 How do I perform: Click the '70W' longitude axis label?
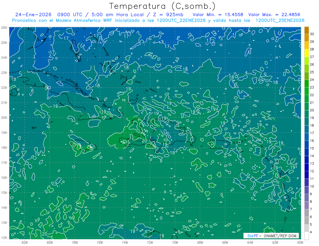tap(175, 242)
